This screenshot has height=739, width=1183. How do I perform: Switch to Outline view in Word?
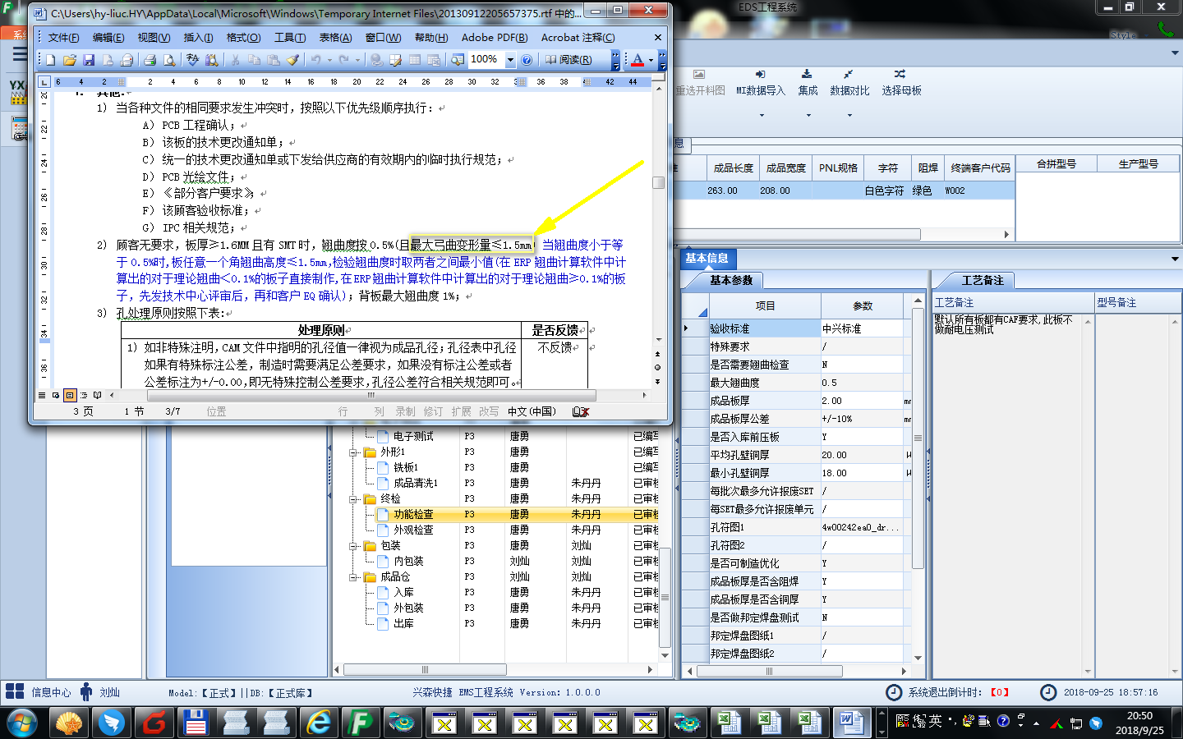(x=84, y=395)
